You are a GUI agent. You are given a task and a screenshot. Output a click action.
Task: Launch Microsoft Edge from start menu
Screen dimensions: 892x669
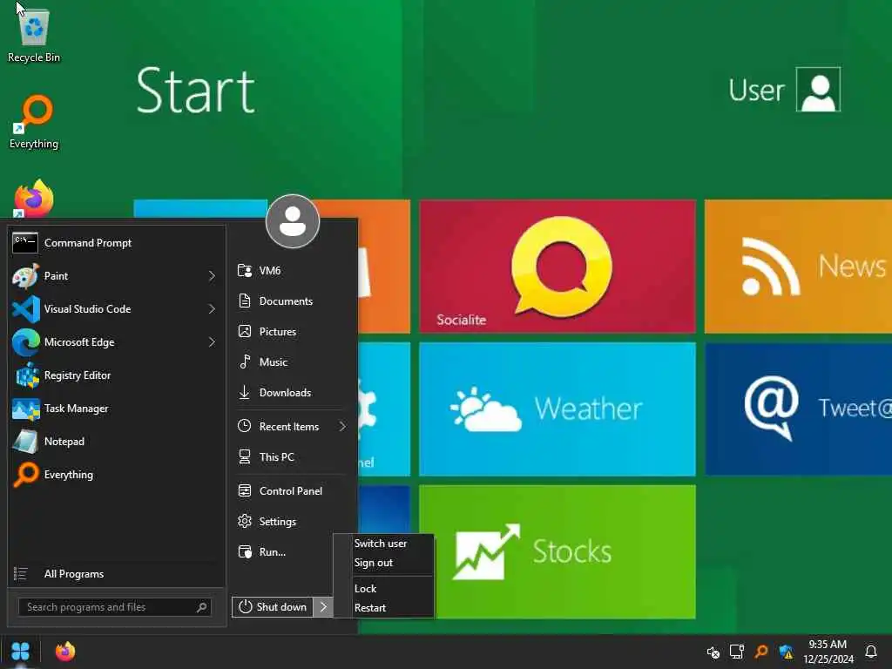[x=108, y=341]
